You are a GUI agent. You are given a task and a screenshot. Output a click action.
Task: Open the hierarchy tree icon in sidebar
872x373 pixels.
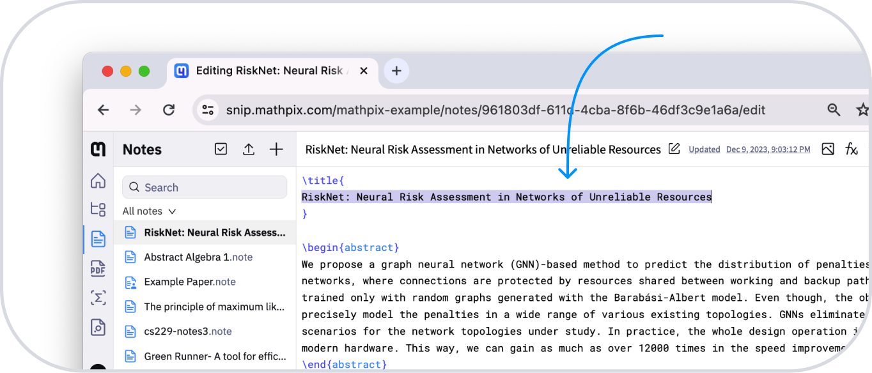[98, 209]
